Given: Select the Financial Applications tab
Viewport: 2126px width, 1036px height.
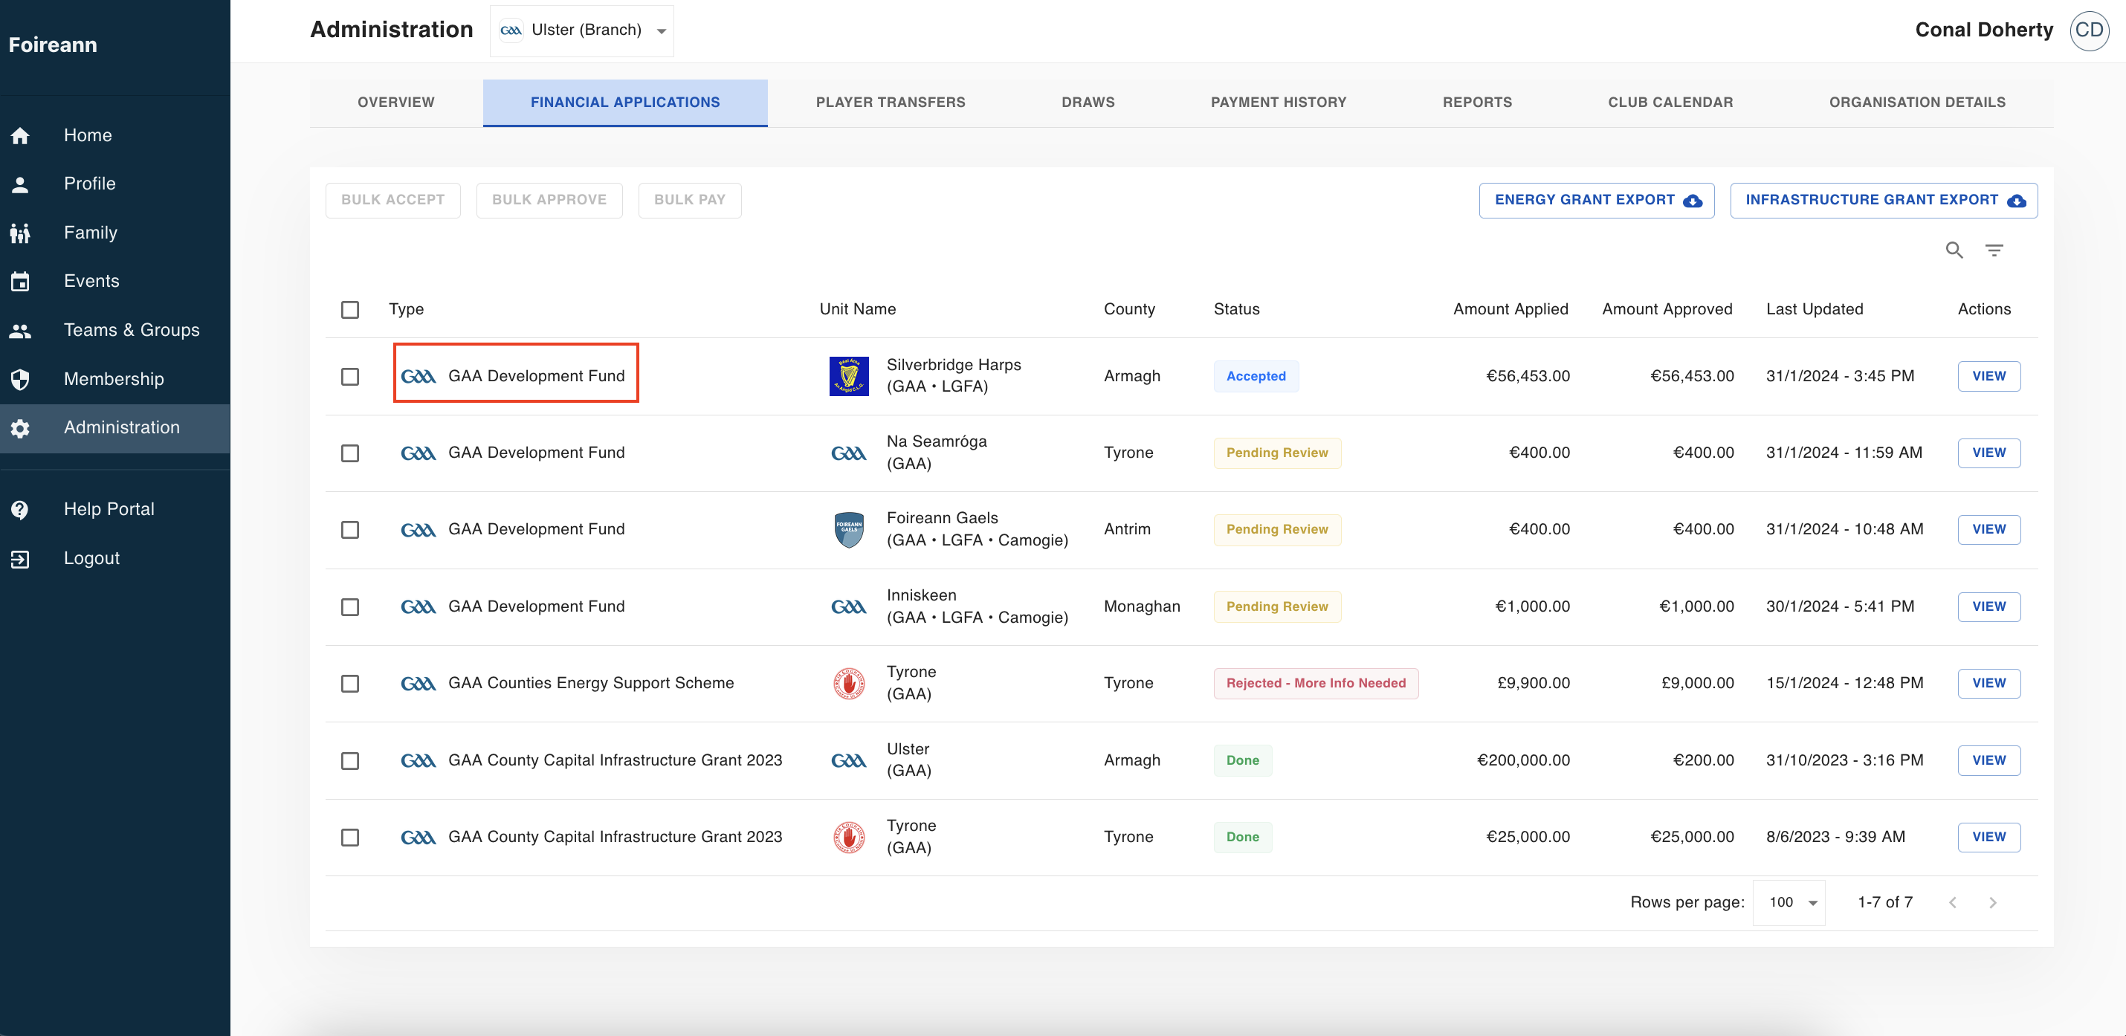Looking at the screenshot, I should point(624,103).
